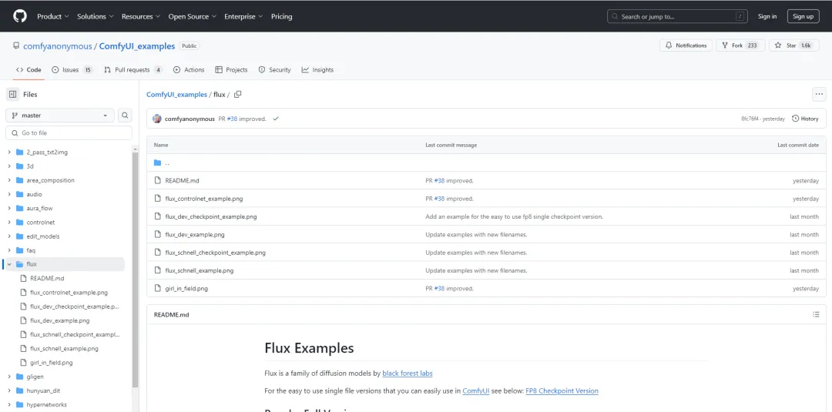Expand the faq folder chevron
Image resolution: width=832 pixels, height=412 pixels.
click(x=9, y=250)
